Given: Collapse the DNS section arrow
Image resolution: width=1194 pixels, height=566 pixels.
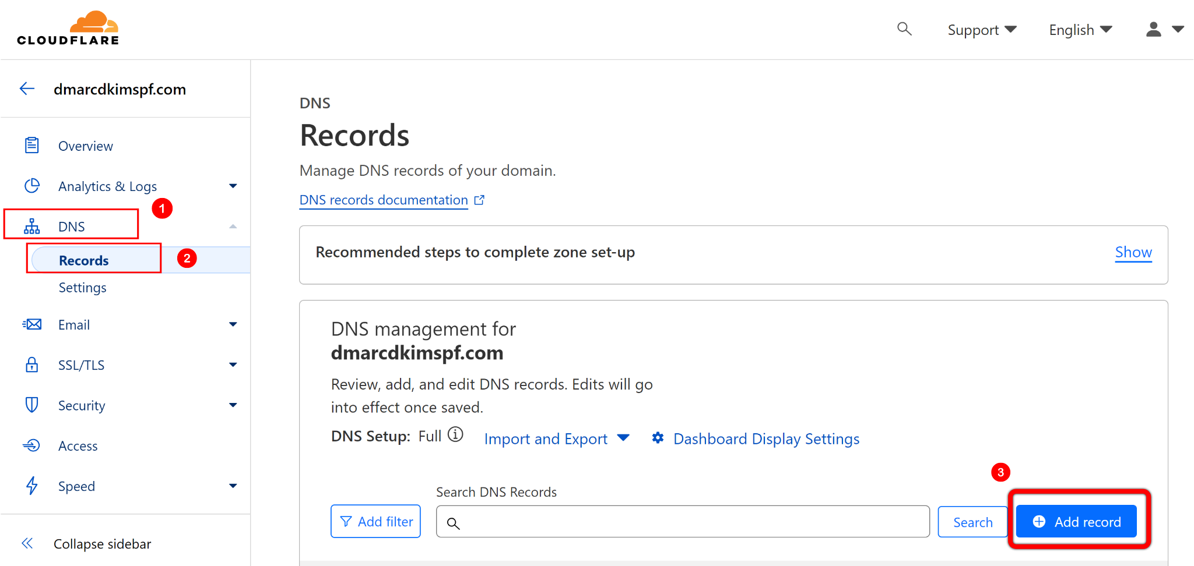Looking at the screenshot, I should pyautogui.click(x=233, y=226).
